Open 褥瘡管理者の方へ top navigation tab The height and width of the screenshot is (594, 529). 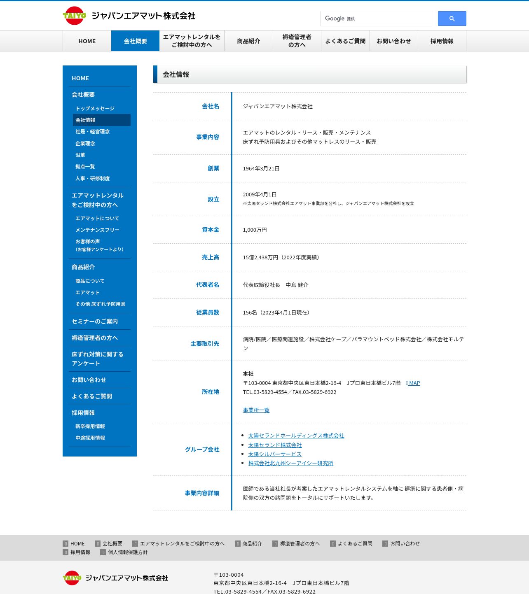[297, 41]
